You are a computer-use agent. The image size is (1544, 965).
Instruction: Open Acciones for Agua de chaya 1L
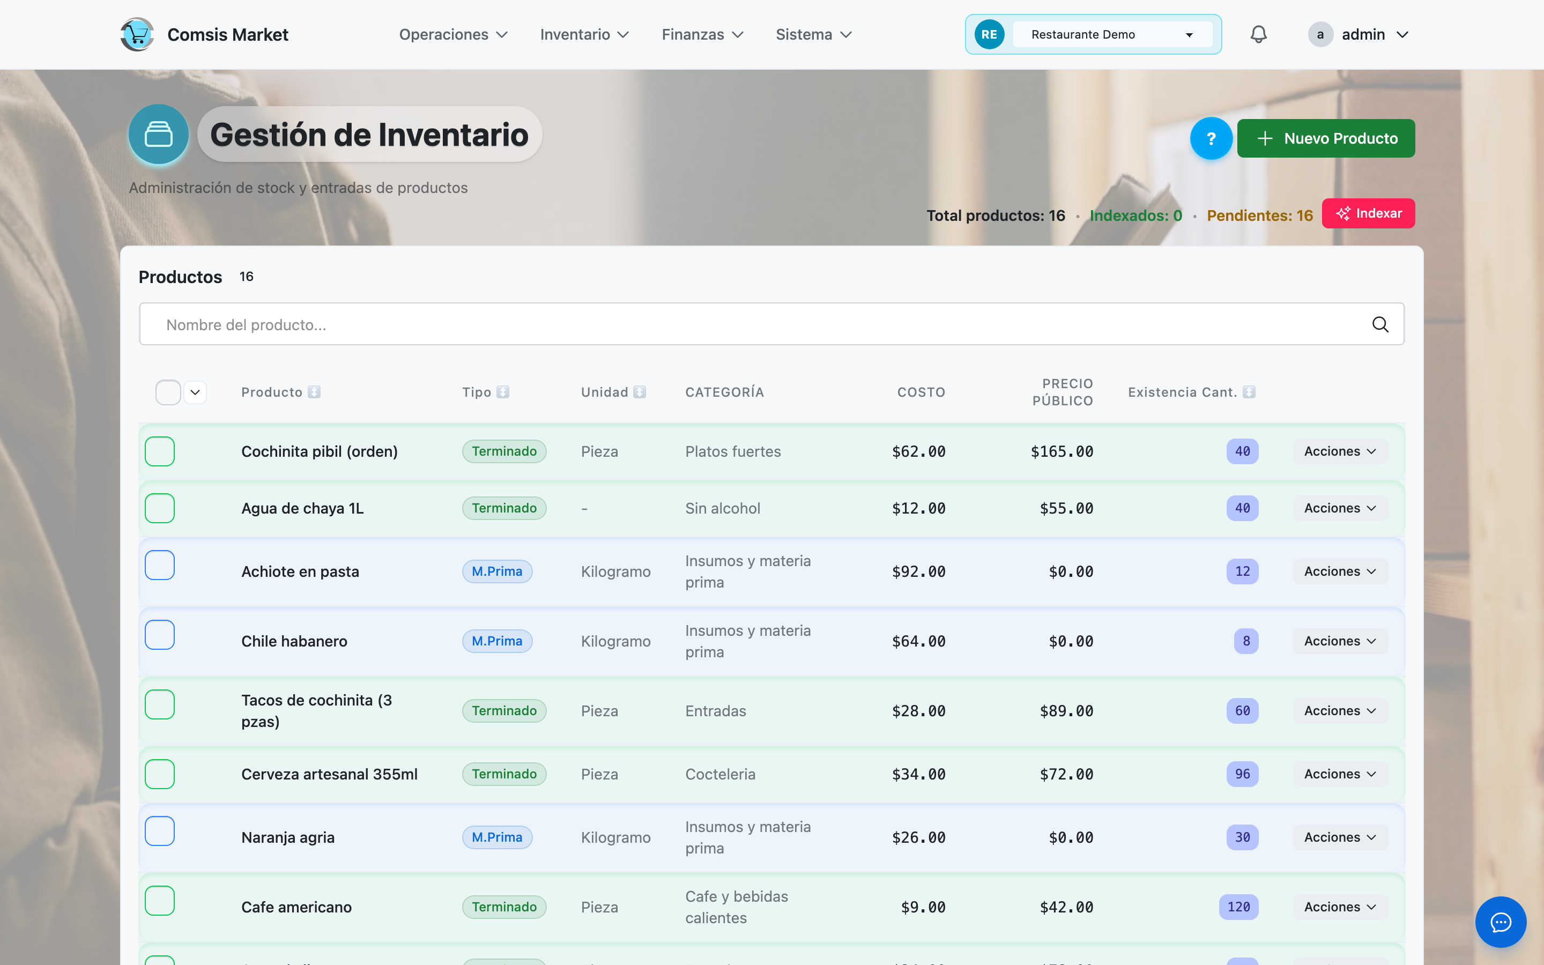(1340, 508)
